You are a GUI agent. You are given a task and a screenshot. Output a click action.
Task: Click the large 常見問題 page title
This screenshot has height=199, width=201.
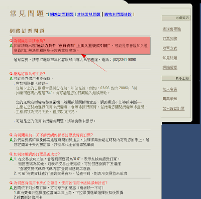tap(27, 14)
